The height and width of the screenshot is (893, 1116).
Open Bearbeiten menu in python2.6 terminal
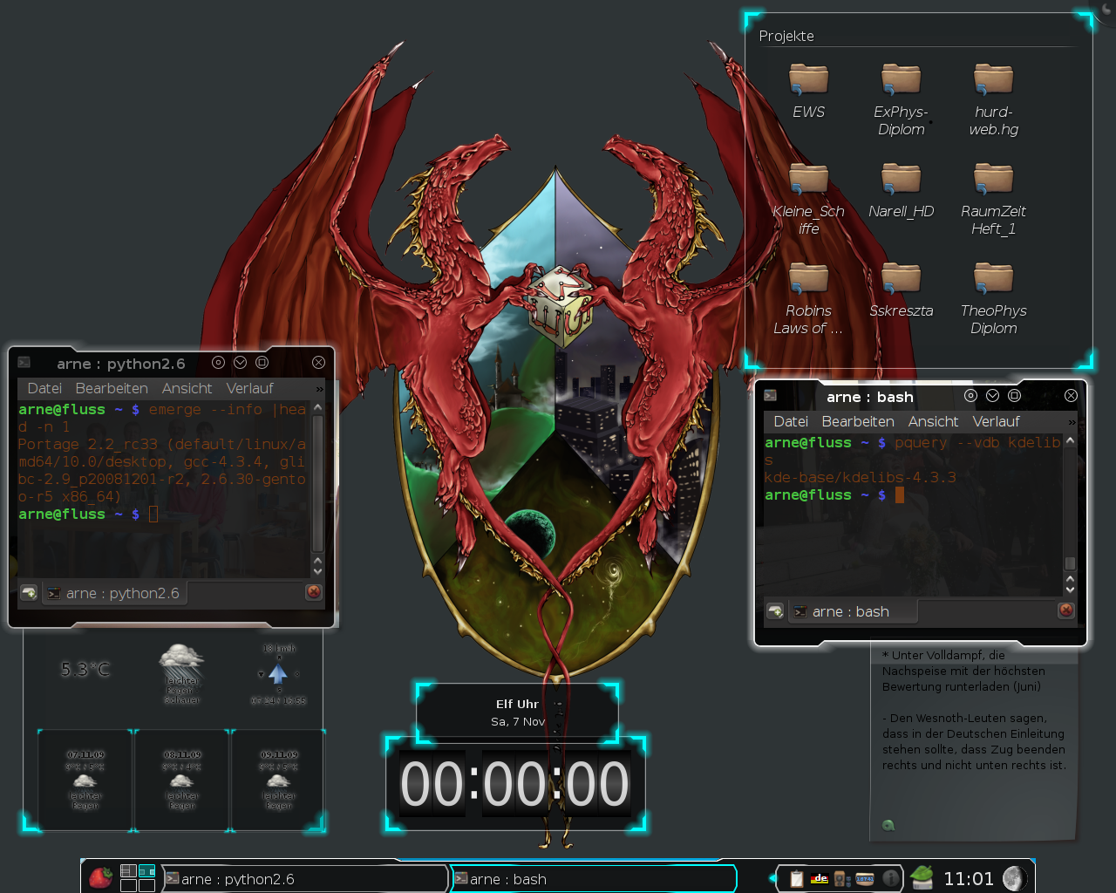pyautogui.click(x=112, y=388)
